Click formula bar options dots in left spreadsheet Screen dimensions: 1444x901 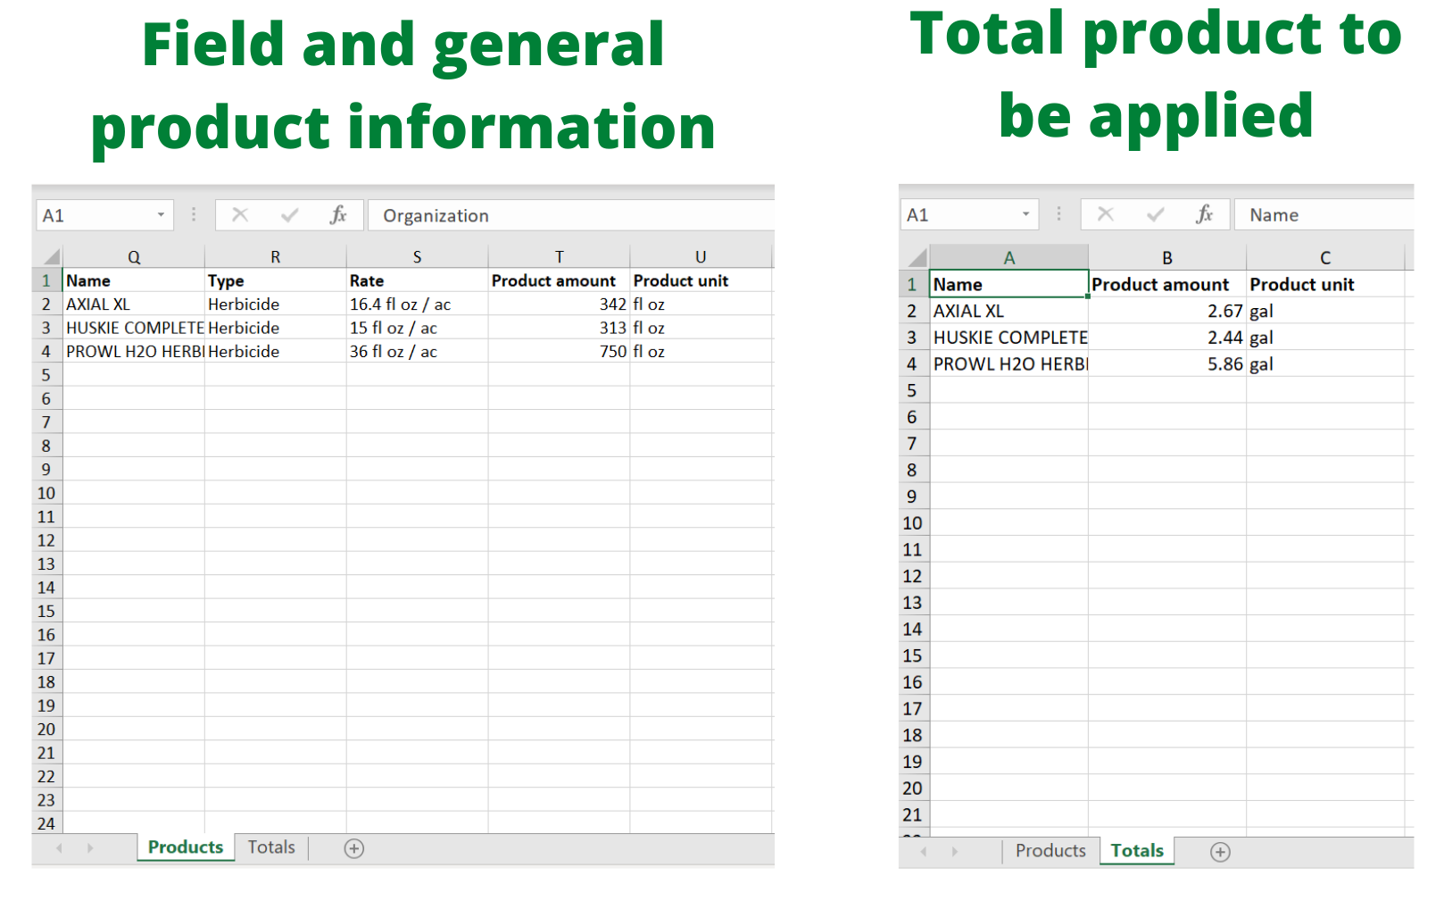[194, 214]
